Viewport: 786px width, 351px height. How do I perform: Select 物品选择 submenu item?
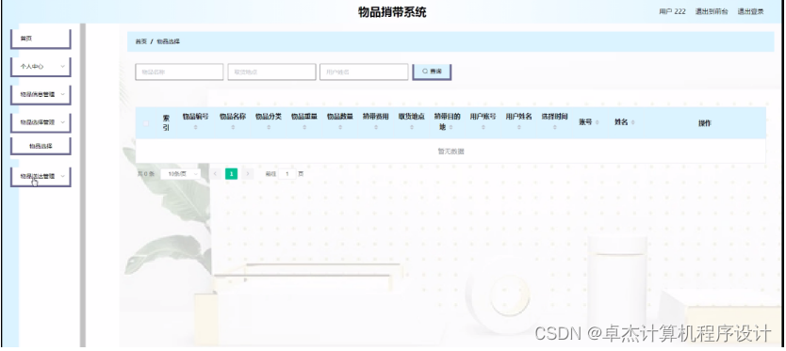(41, 146)
